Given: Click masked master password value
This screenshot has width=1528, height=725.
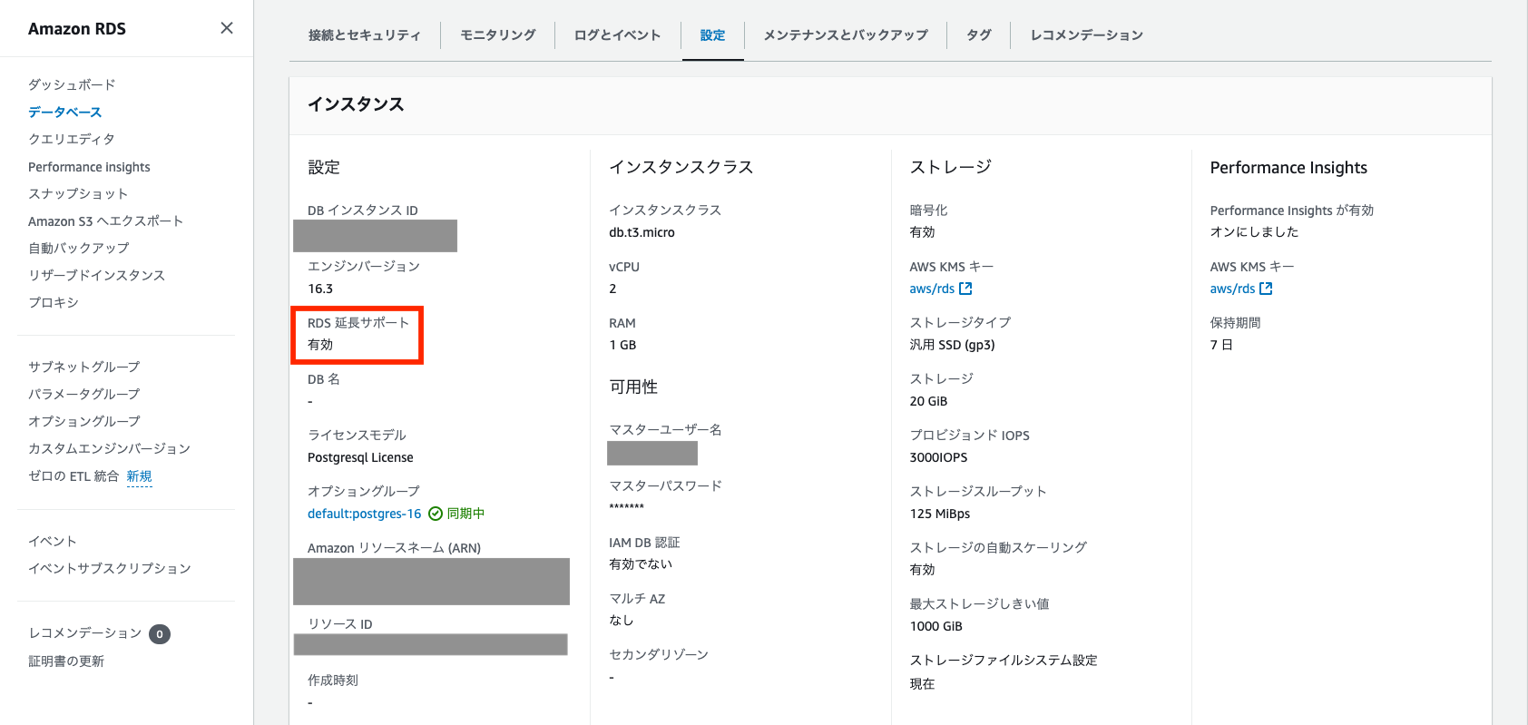Looking at the screenshot, I should tap(627, 506).
